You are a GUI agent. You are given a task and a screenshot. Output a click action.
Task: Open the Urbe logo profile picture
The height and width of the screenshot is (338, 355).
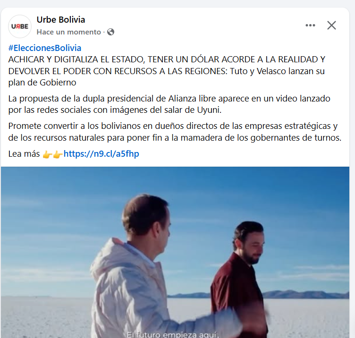click(x=20, y=26)
